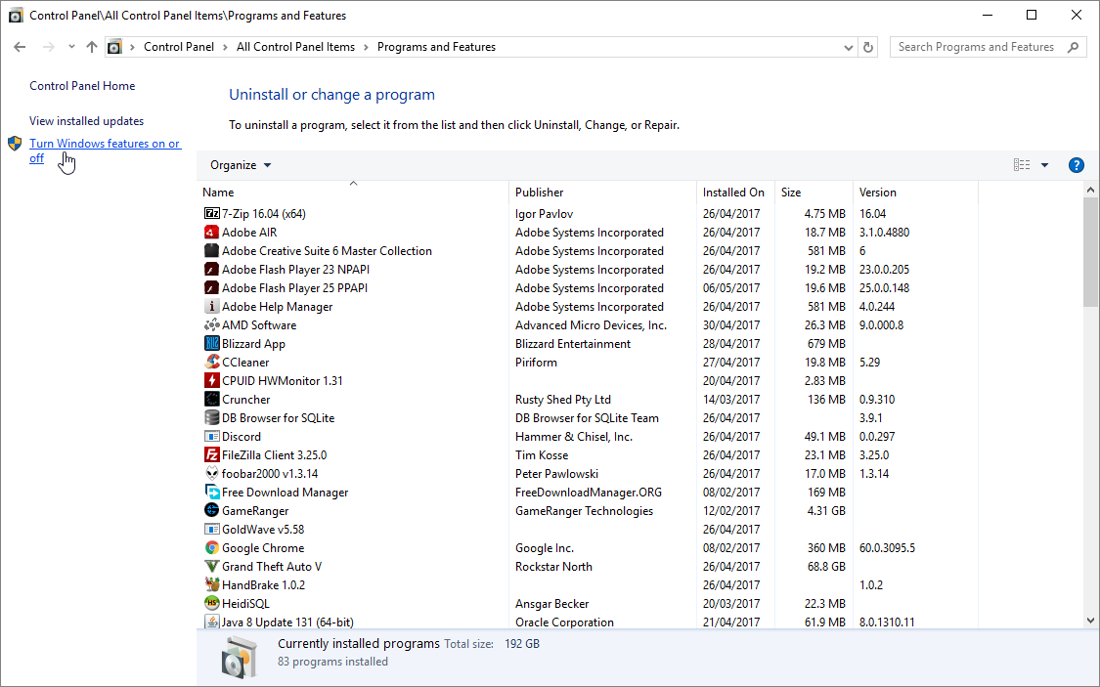Click the Programs and Features breadcrumb
Viewport: 1100px width, 687px height.
436,47
